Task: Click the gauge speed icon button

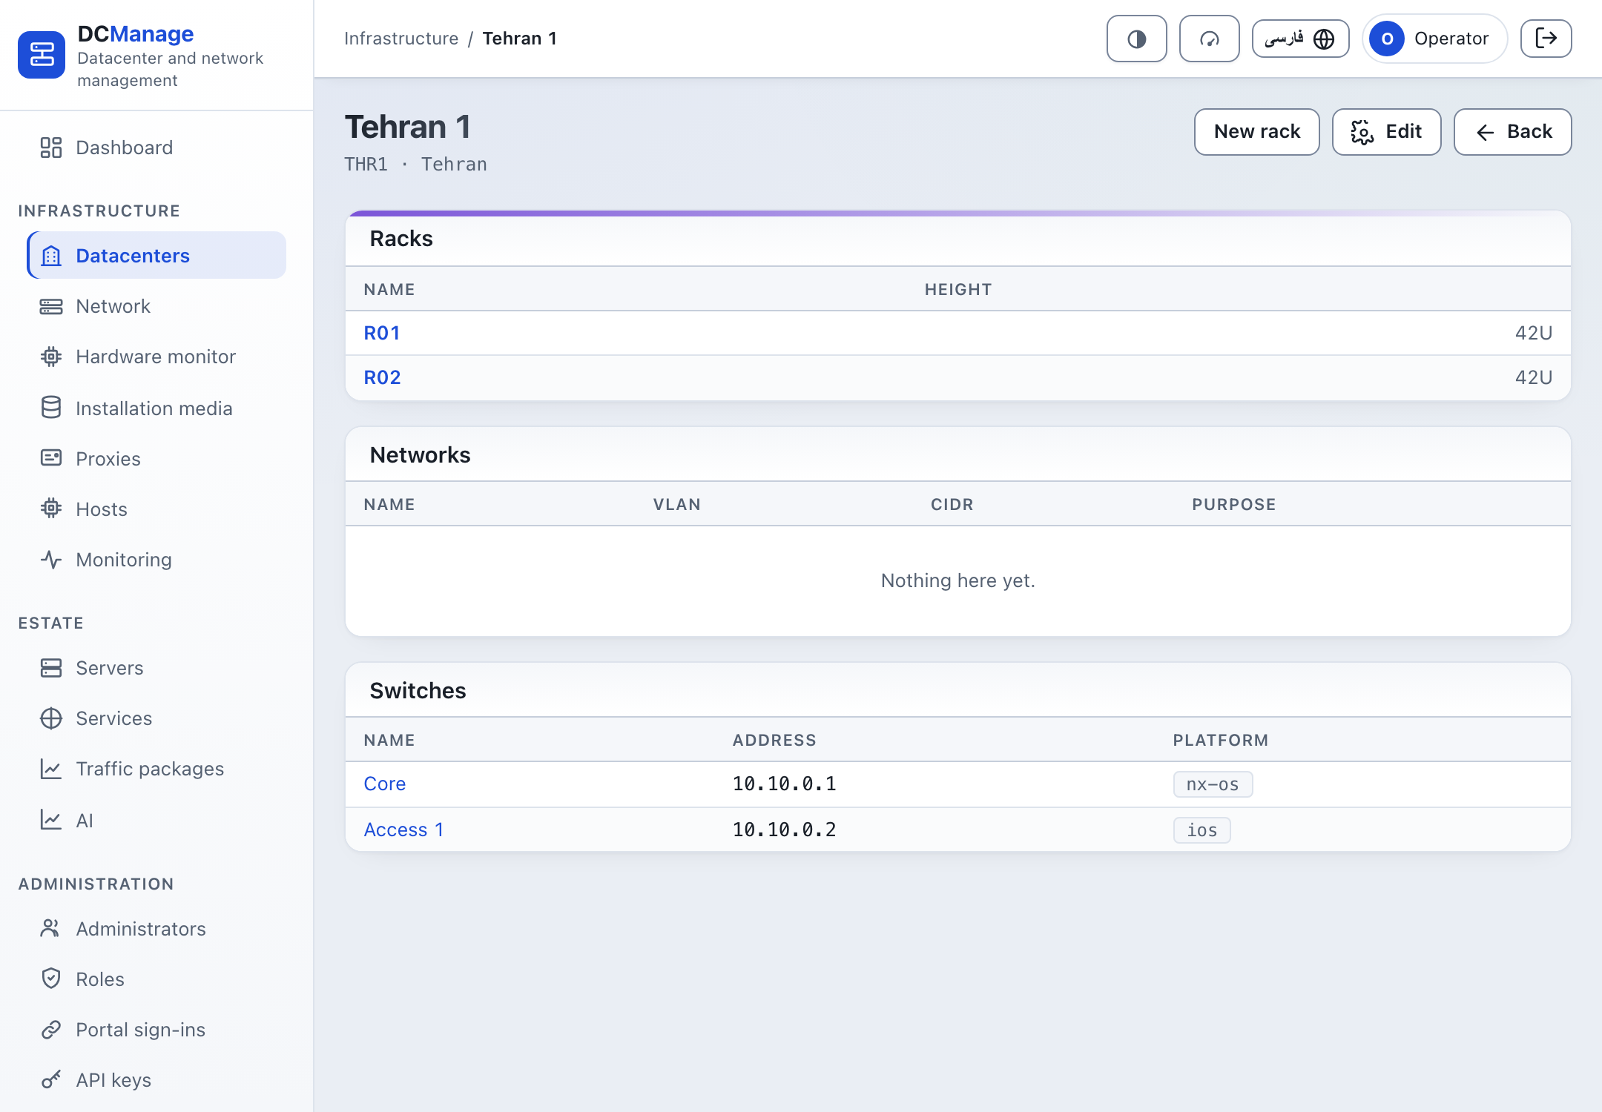Action: pos(1209,39)
